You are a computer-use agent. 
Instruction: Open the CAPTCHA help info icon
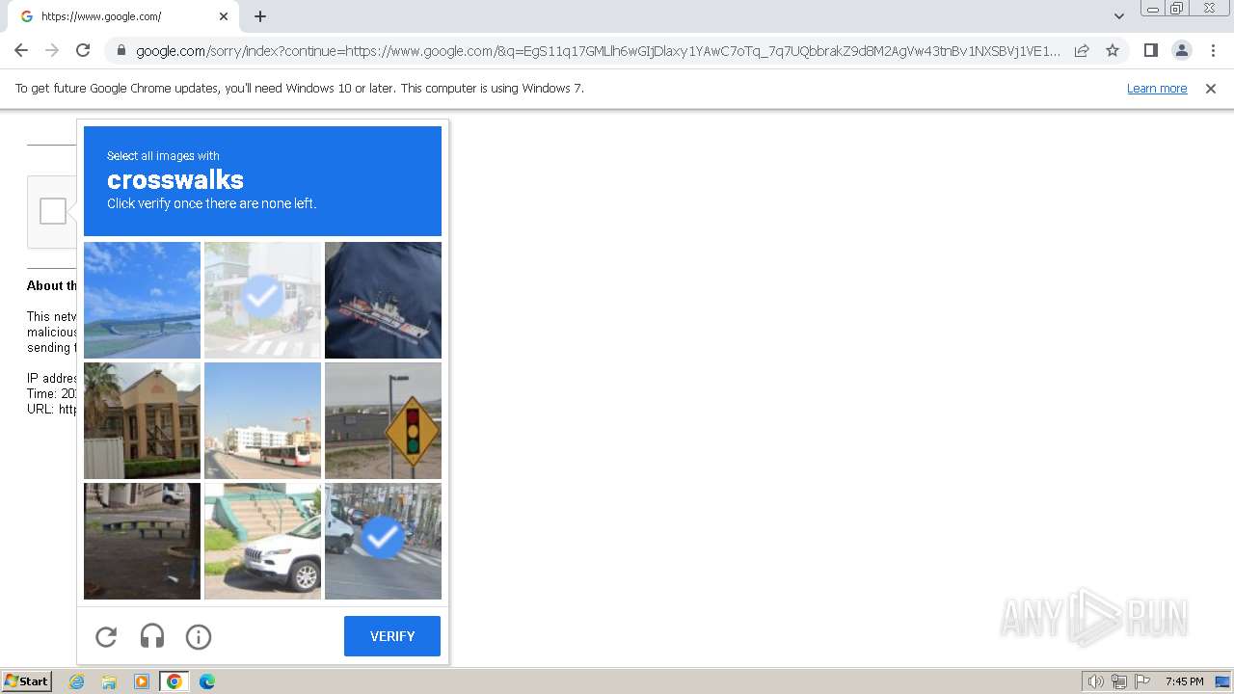point(199,636)
